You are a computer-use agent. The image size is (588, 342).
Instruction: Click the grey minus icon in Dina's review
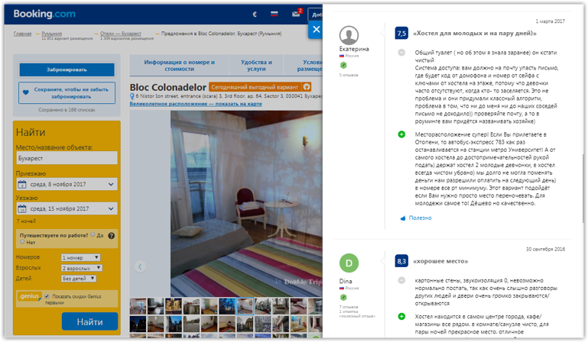coord(401,280)
